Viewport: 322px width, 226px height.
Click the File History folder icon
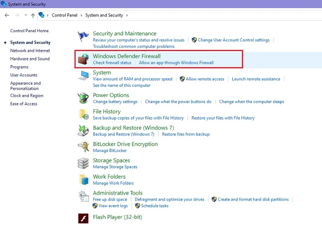pyautogui.click(x=84, y=115)
